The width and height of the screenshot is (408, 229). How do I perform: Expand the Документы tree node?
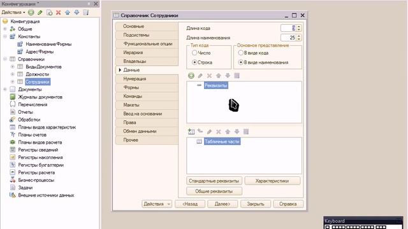[5, 89]
